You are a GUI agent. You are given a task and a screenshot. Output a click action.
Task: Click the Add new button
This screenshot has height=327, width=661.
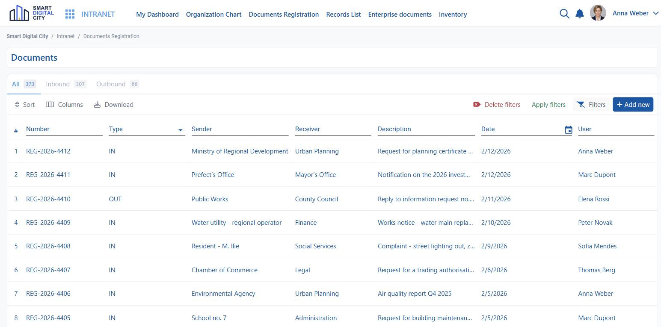pos(633,104)
